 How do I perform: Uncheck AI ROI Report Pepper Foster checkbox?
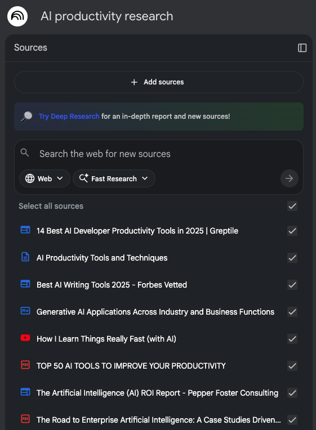coord(292,393)
